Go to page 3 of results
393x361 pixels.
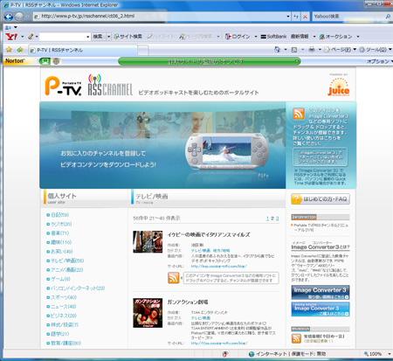tap(278, 219)
